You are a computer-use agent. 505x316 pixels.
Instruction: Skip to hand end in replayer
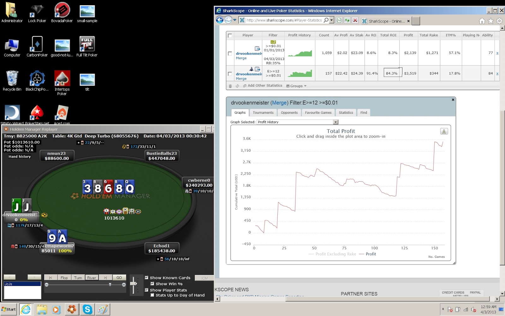(105, 277)
